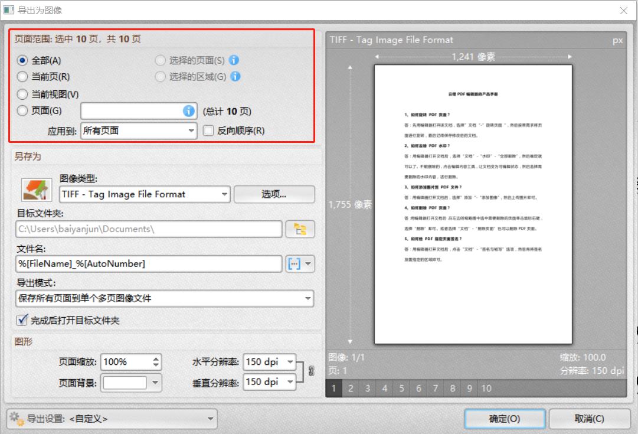The height and width of the screenshot is (434, 638).
Task: Click the page preview thumbnail
Action: 473,204
